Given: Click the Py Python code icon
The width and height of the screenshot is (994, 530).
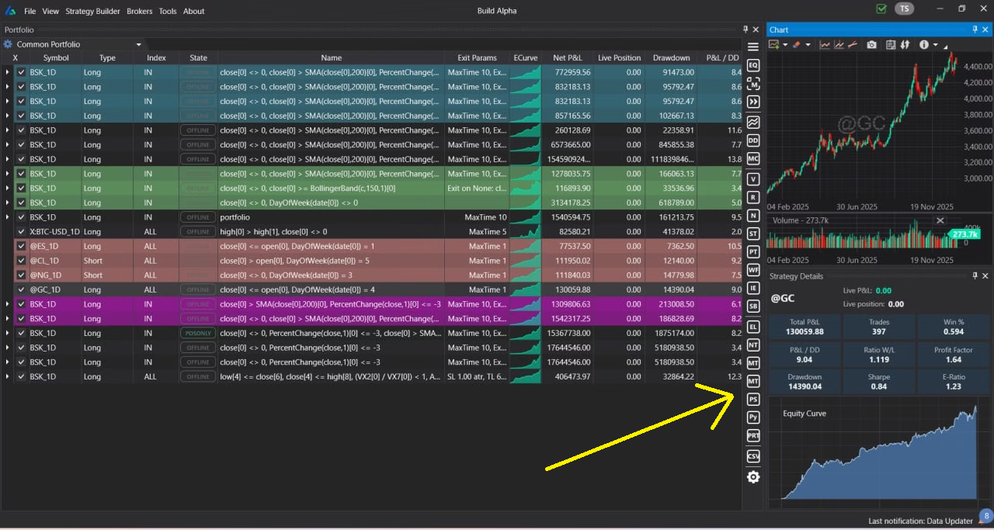Looking at the screenshot, I should point(752,417).
